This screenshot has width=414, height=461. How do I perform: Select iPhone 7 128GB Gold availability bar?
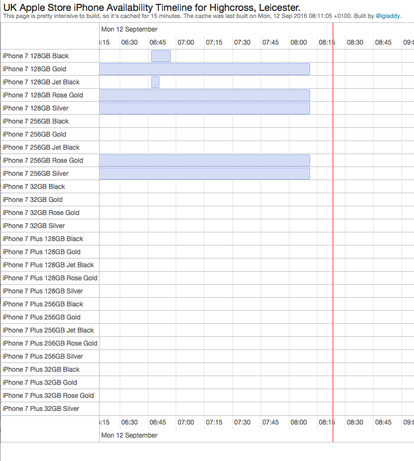tap(205, 69)
